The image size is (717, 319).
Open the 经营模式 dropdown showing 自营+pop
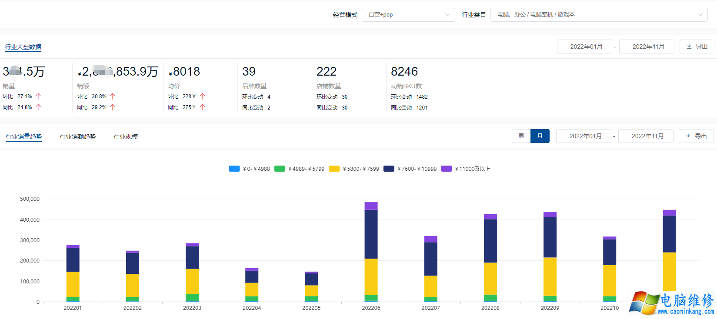(408, 15)
